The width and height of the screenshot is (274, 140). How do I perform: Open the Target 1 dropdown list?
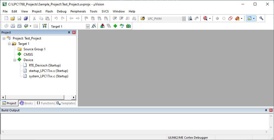(88, 26)
